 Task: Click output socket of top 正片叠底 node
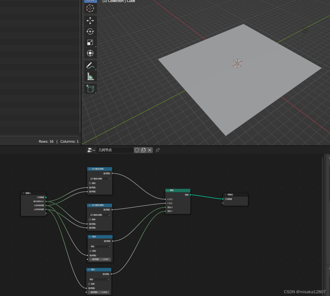[x=112, y=173]
